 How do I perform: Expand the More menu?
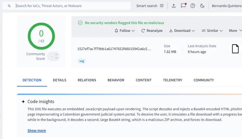tap(235, 31)
